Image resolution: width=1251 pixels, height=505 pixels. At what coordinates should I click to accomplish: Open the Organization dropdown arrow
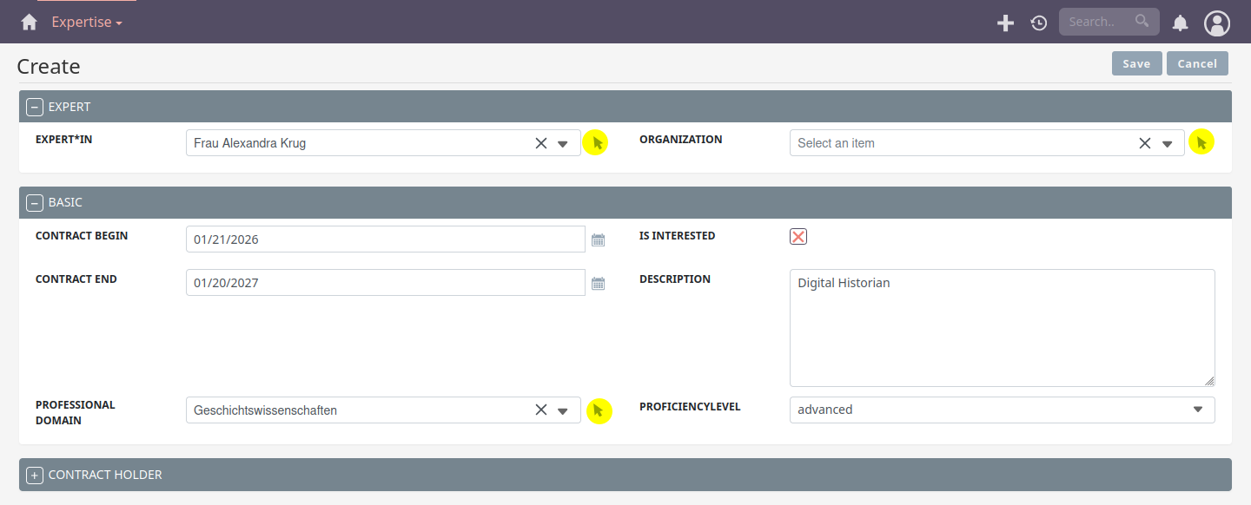[1168, 144]
